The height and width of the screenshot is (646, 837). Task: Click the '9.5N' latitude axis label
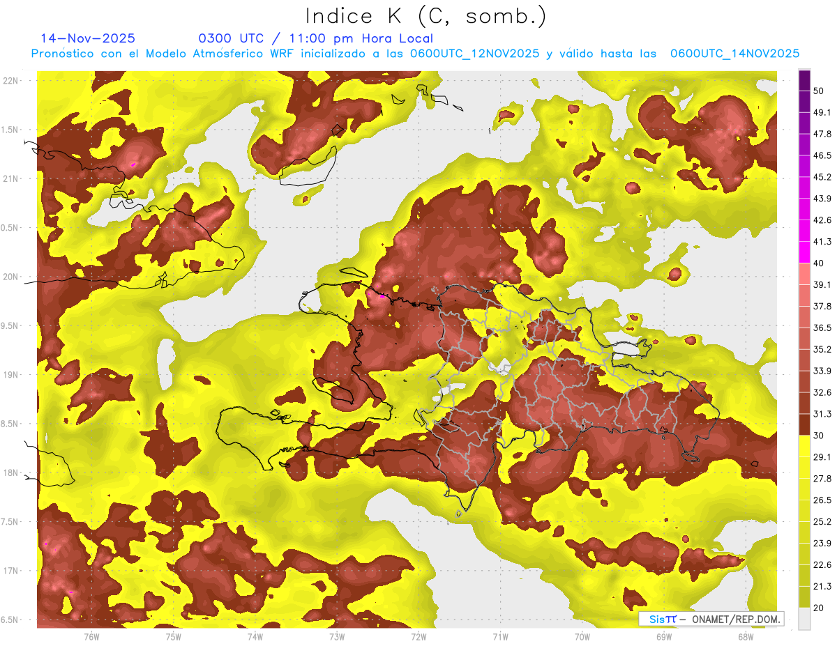click(x=9, y=325)
